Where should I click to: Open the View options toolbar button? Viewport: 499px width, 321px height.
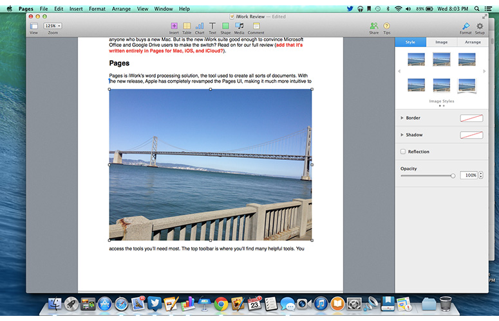click(33, 26)
